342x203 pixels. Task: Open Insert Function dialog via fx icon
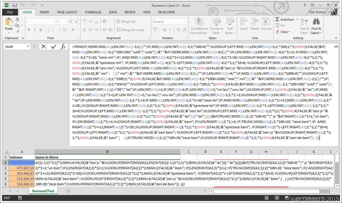coord(63,47)
